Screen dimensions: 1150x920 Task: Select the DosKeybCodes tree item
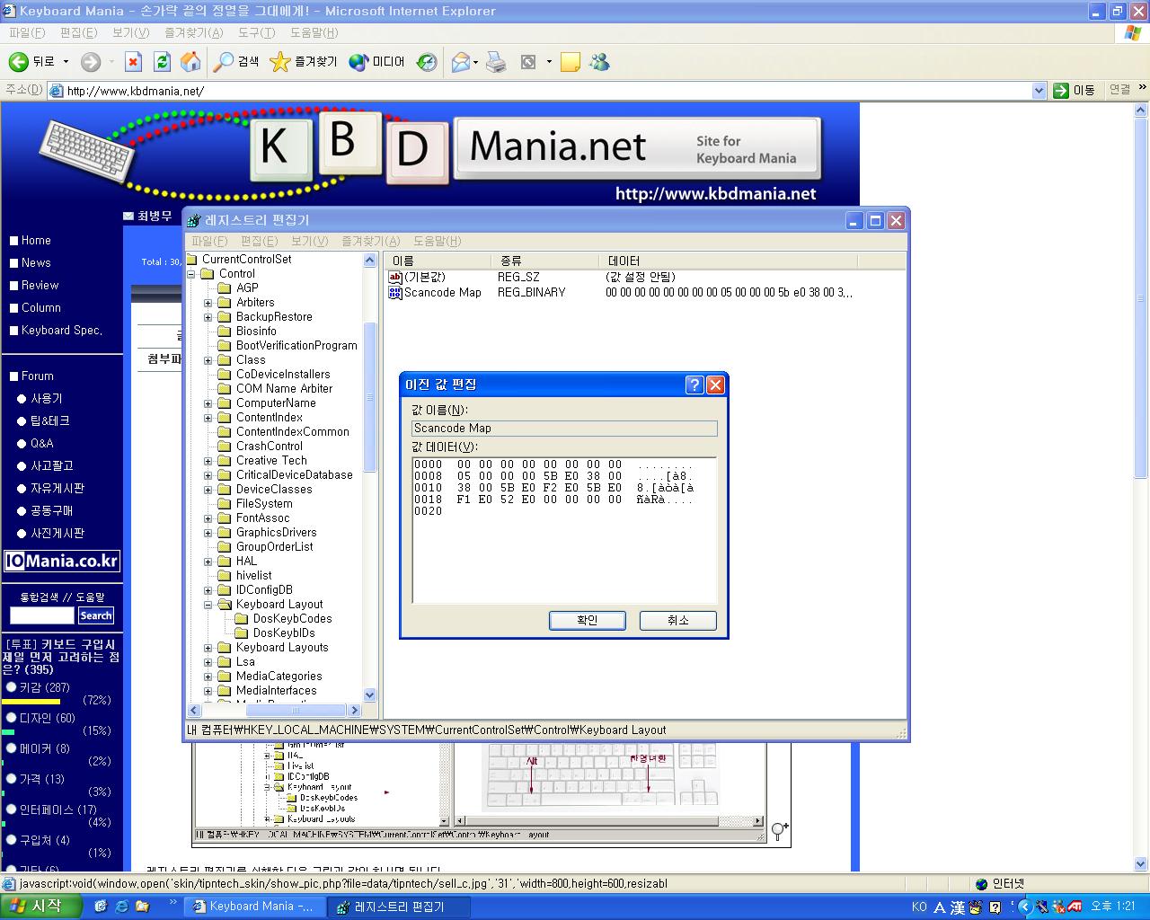292,619
